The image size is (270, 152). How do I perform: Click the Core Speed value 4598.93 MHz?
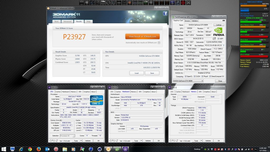[66, 123]
